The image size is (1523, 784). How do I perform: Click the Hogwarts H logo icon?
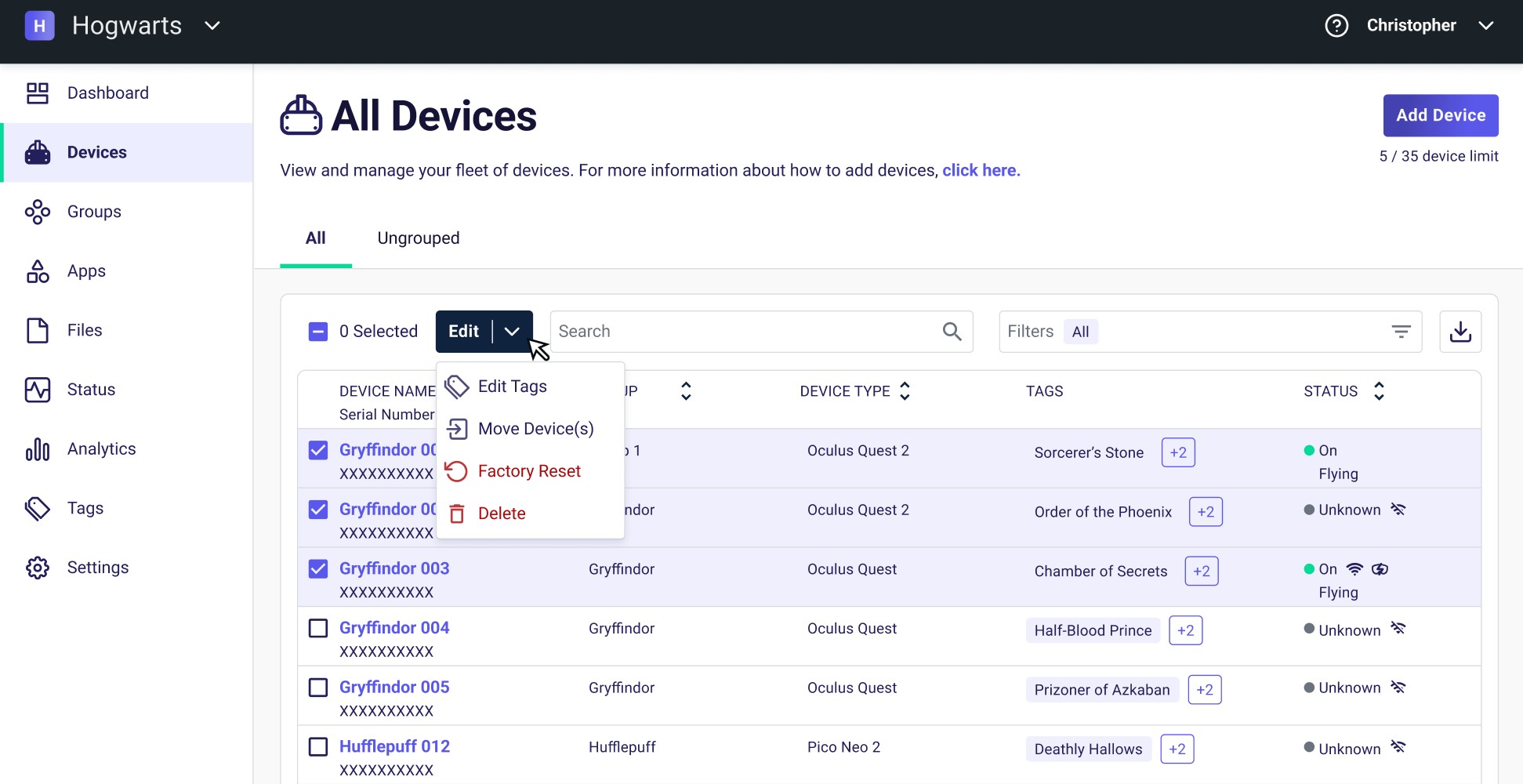tap(39, 26)
